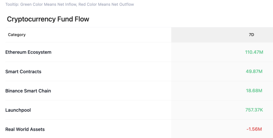Click the 49.87M inflow value

coord(254,71)
